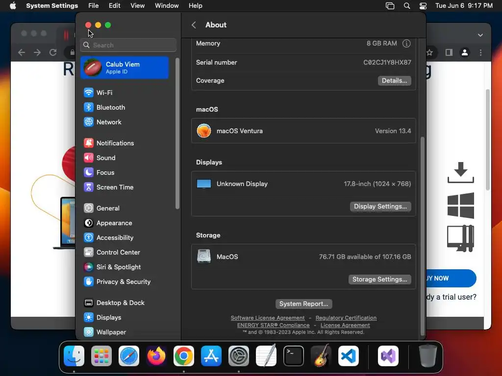The width and height of the screenshot is (502, 376).
Task: Open Launchpad from the Dock
Action: coord(101,356)
